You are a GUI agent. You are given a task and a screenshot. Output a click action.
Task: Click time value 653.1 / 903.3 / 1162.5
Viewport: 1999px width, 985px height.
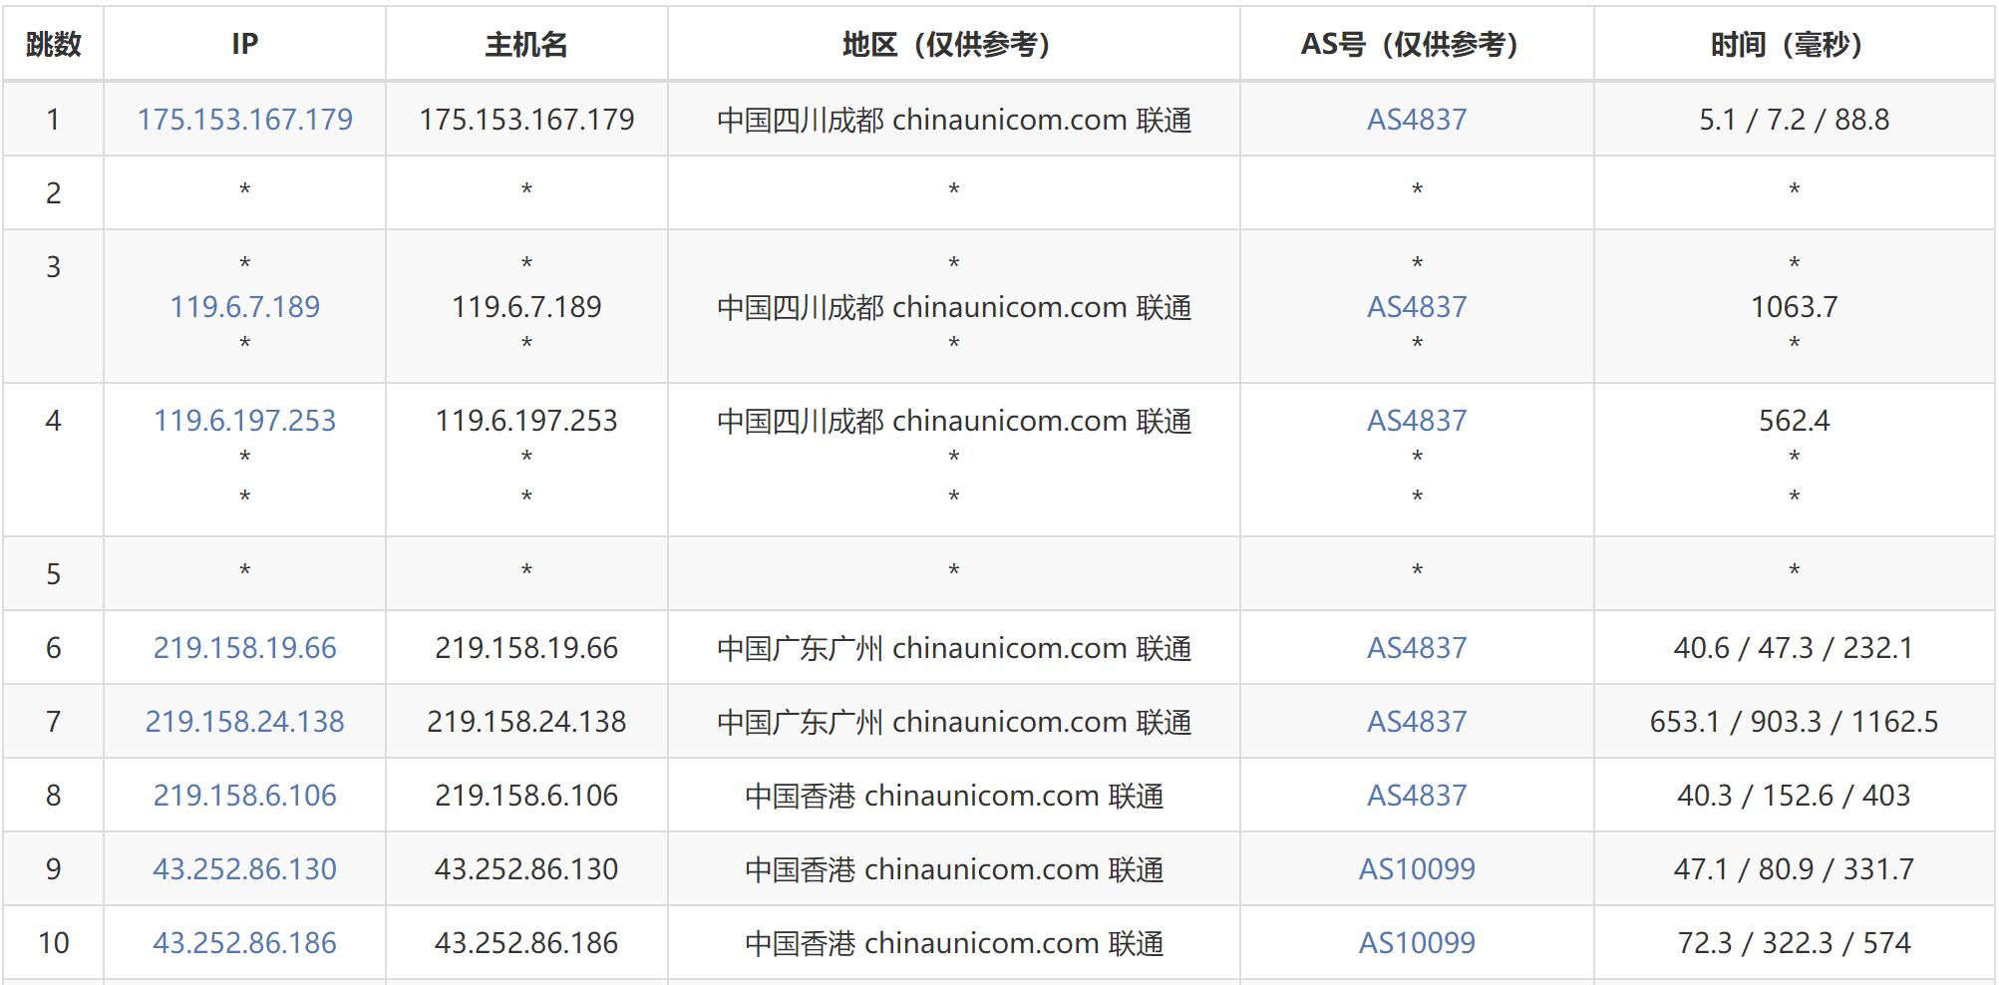1794,722
